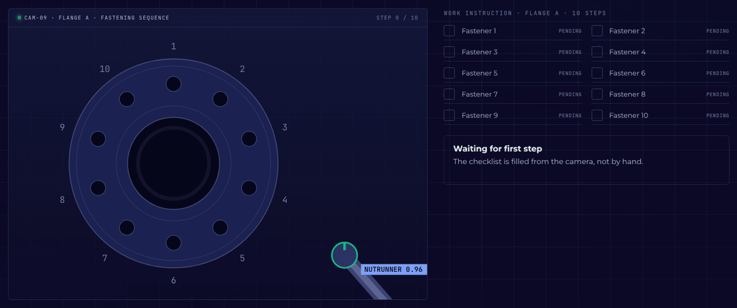Viewport: 737px width, 308px height.
Task: Click the green nutrunner tool head
Action: tap(344, 255)
